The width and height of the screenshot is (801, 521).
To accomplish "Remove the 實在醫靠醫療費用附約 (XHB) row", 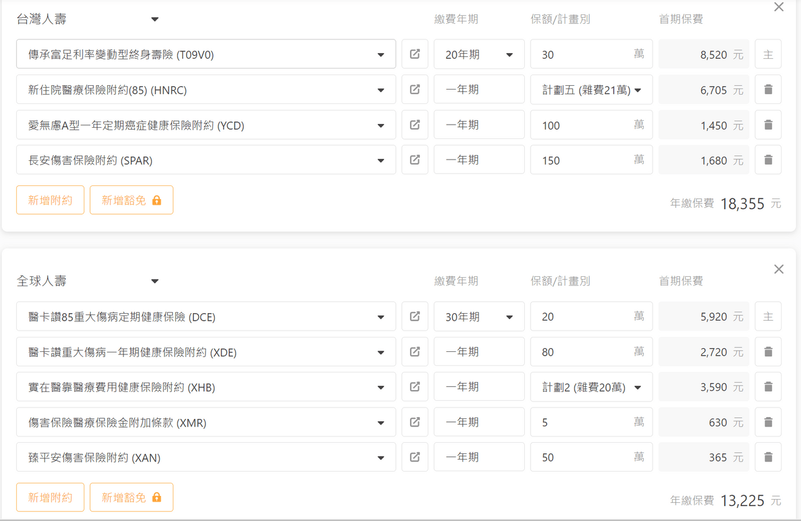I will pyautogui.click(x=768, y=387).
